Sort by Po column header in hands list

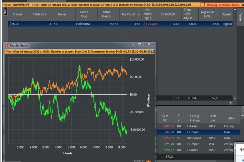pos(178,118)
